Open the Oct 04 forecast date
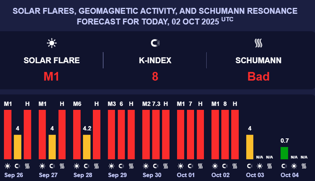Screen dimensions: 315x181 [289, 175]
